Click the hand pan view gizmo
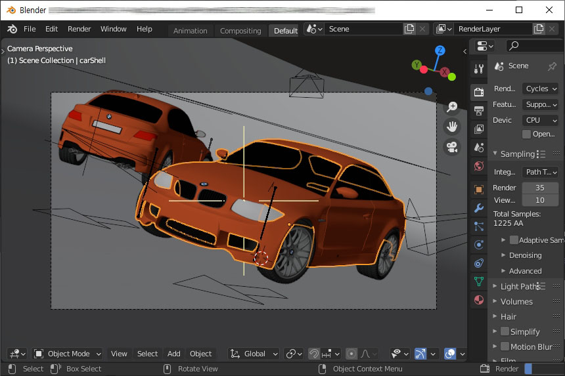Screen dimensions: 565x376 click(452, 127)
